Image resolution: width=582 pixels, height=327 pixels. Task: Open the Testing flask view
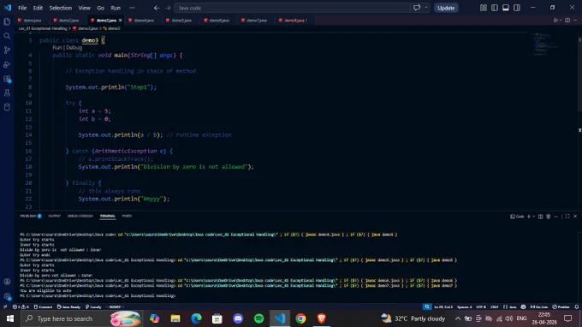pyautogui.click(x=7, y=92)
